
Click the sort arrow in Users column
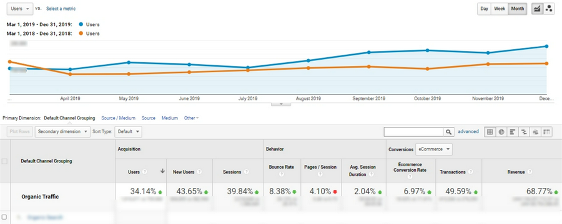point(162,171)
